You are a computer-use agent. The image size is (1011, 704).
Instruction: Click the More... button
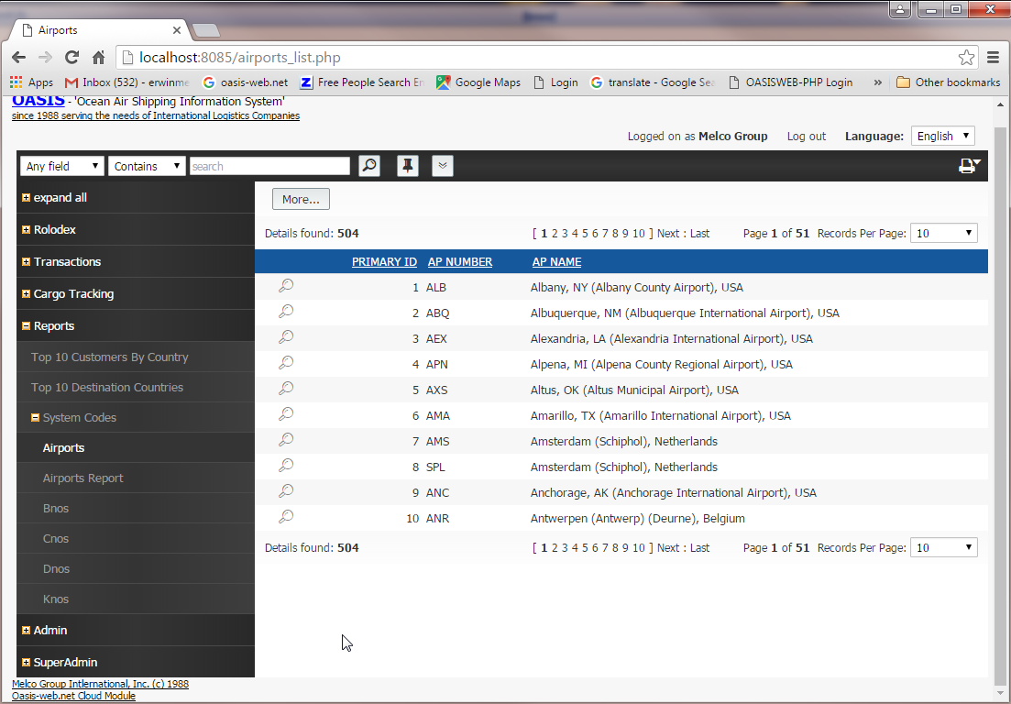301,199
